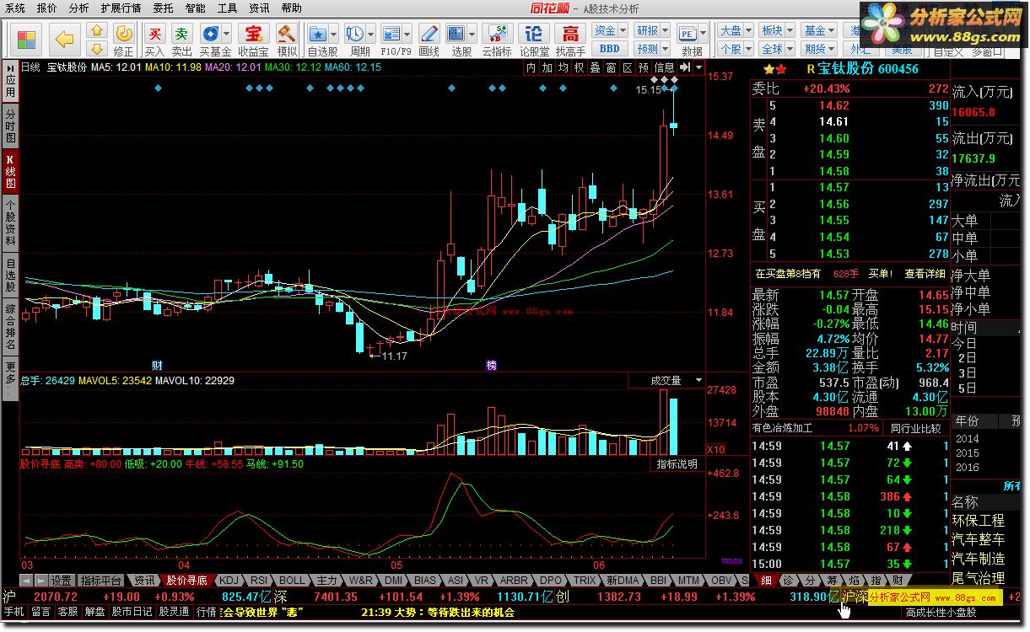Open the 智能 menu
This screenshot has height=632, width=1030.
pos(195,8)
